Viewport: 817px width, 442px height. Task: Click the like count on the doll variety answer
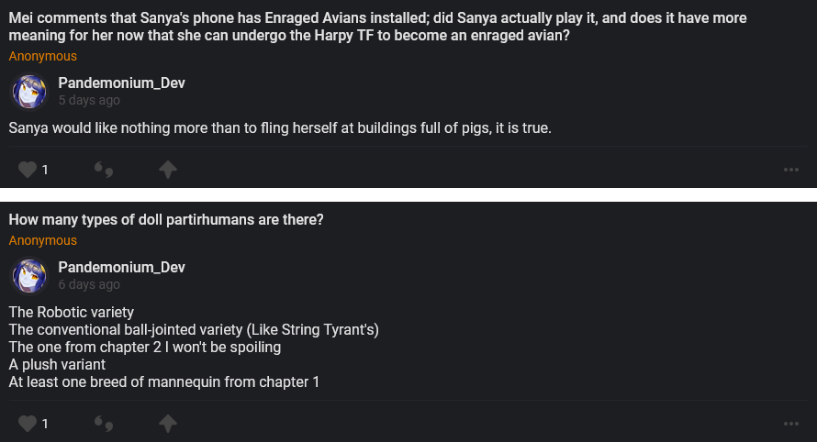coord(45,424)
